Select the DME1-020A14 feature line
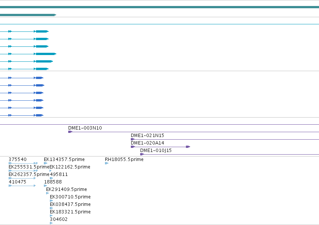The width and height of the screenshot is (319, 225). pos(160,147)
